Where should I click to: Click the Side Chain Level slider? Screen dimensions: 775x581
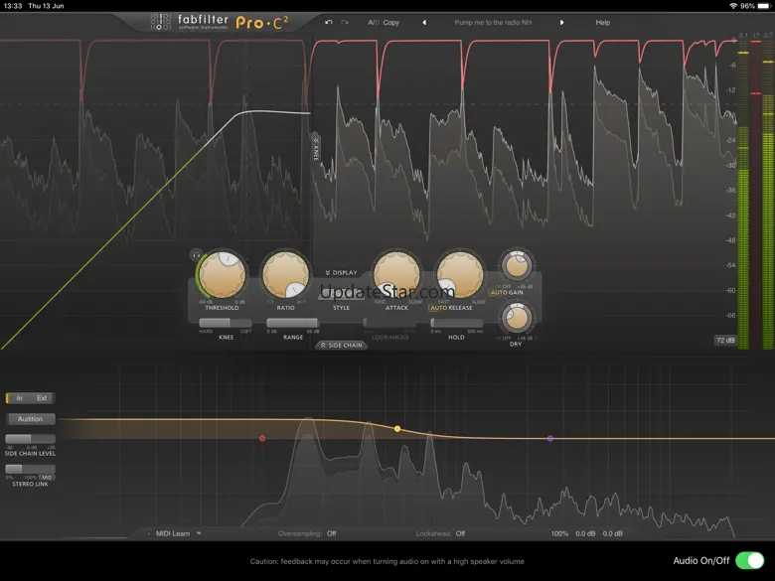point(30,439)
